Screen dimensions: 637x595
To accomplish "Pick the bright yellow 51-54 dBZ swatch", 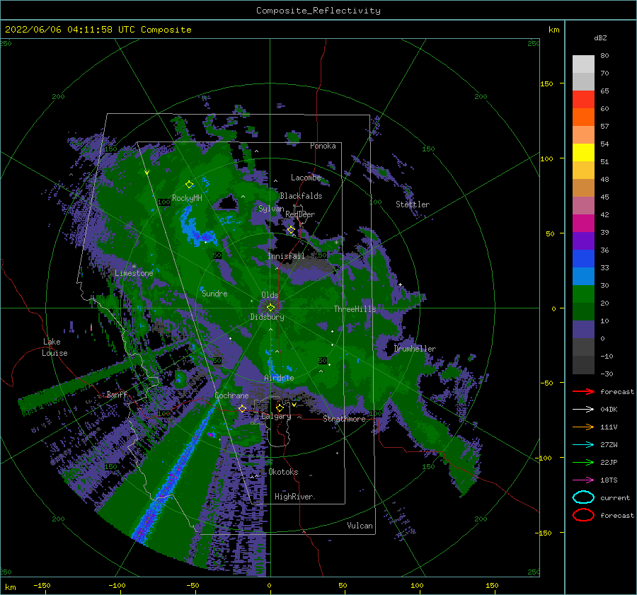I will pyautogui.click(x=583, y=153).
